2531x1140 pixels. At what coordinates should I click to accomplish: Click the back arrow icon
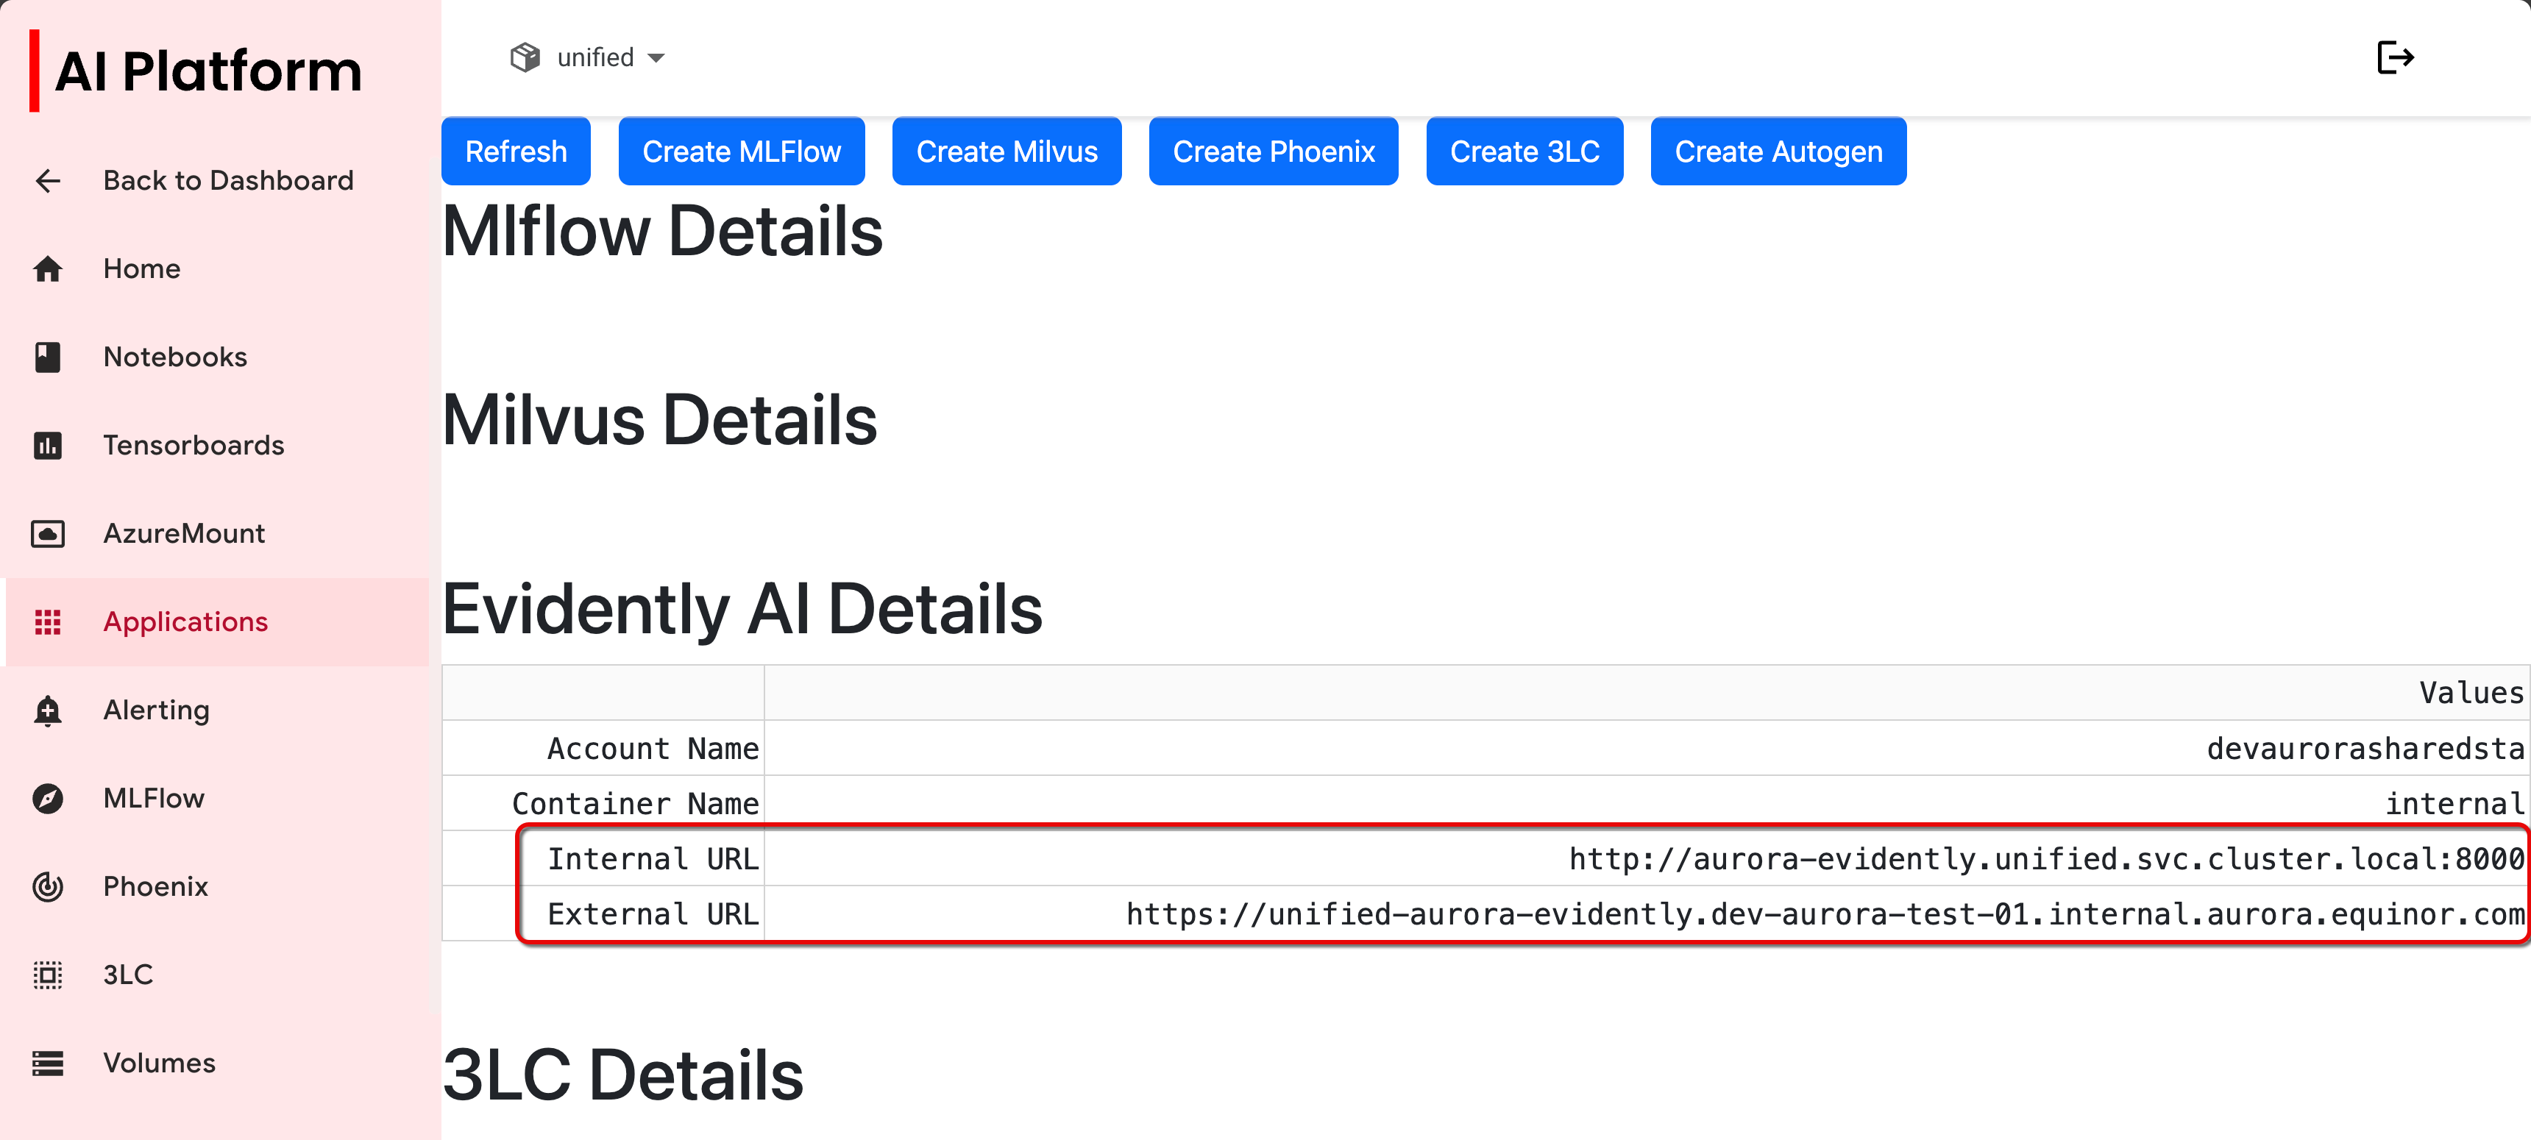48,181
